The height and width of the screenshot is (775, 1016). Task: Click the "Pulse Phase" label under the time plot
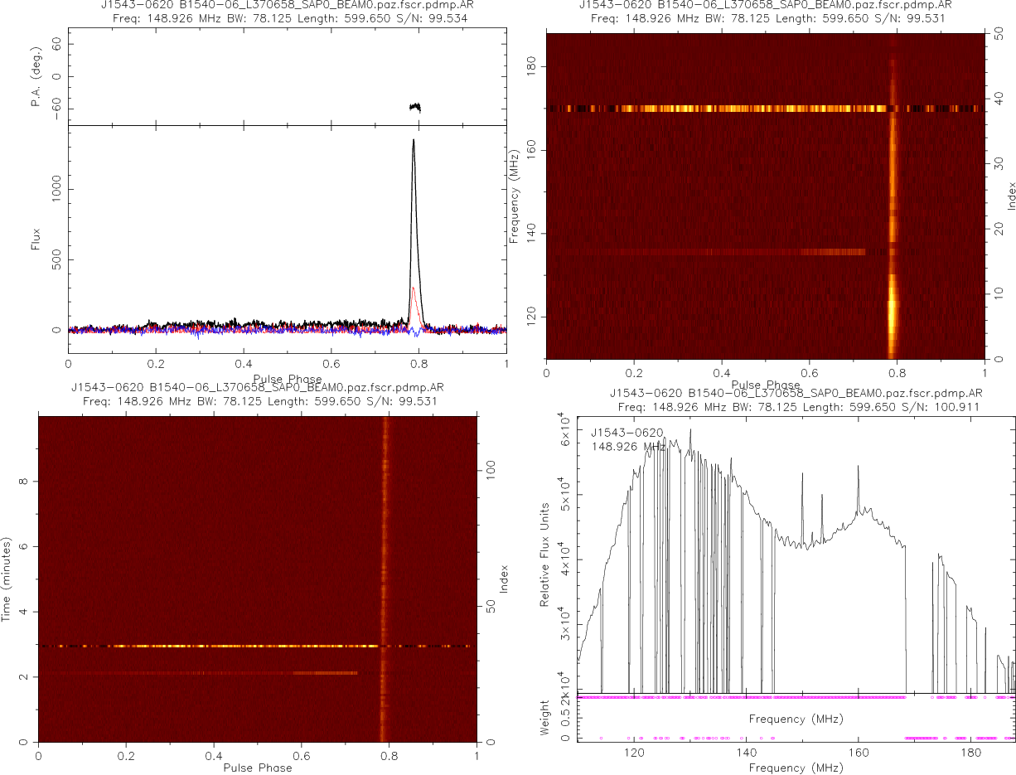pyautogui.click(x=258, y=768)
